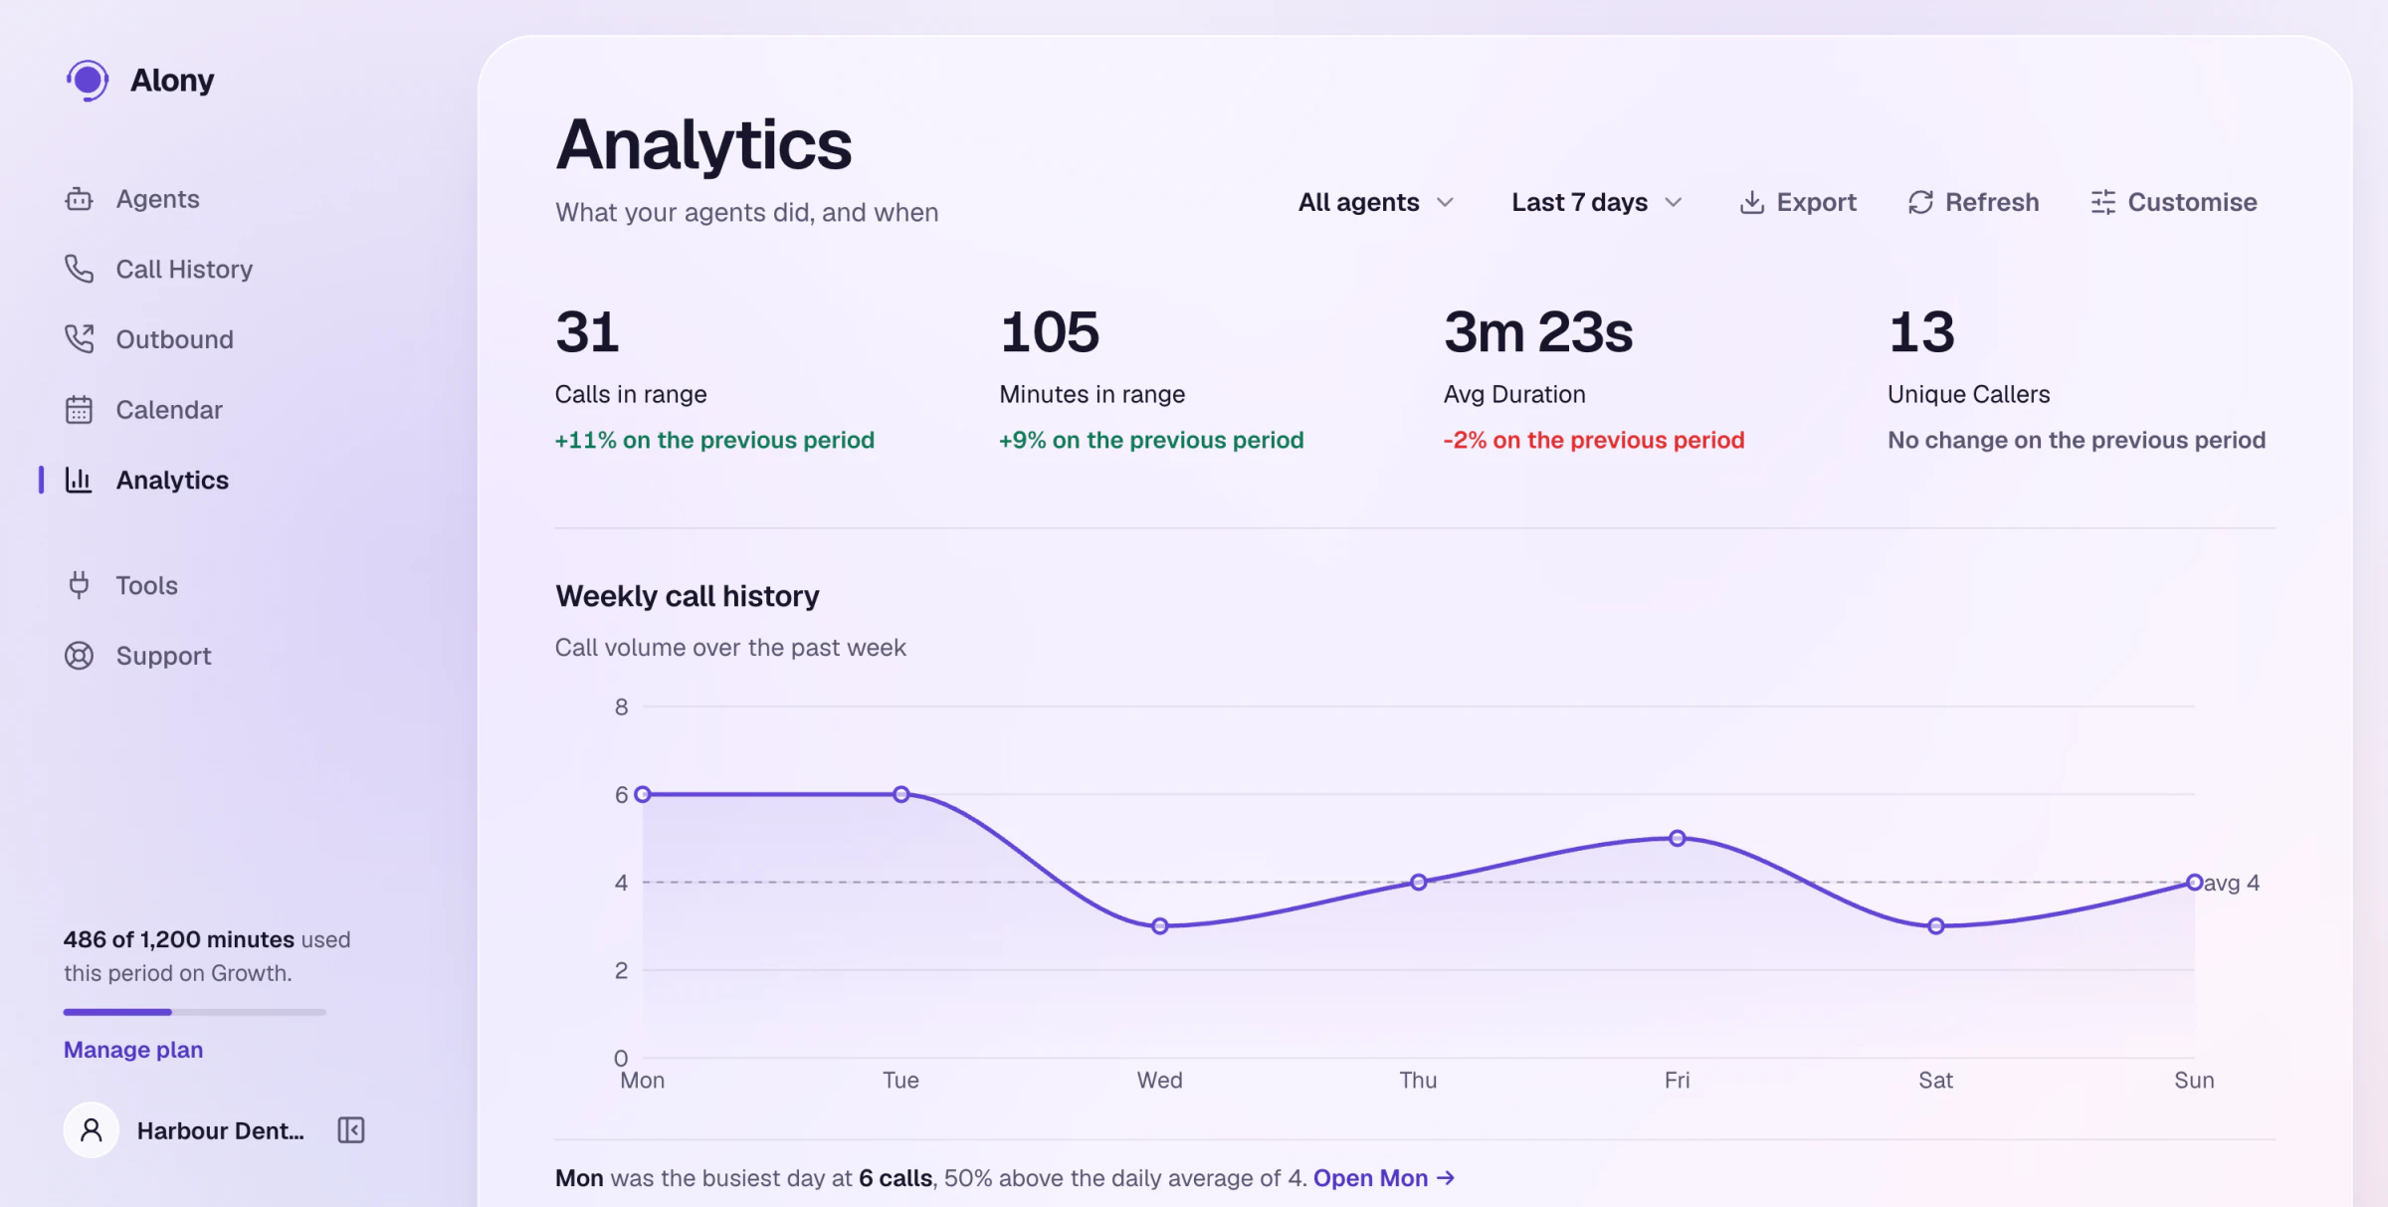Viewport: 2388px width, 1207px height.
Task: Click the Customise sliders icon
Action: [x=2102, y=202]
